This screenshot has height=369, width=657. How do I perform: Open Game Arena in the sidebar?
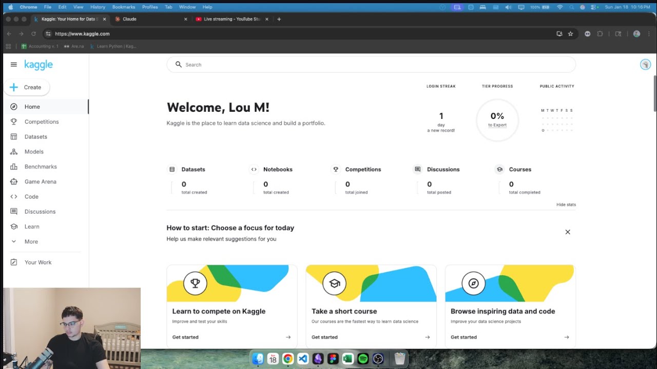point(46,181)
